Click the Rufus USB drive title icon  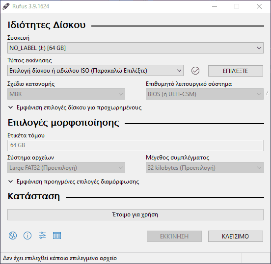tap(6, 6)
